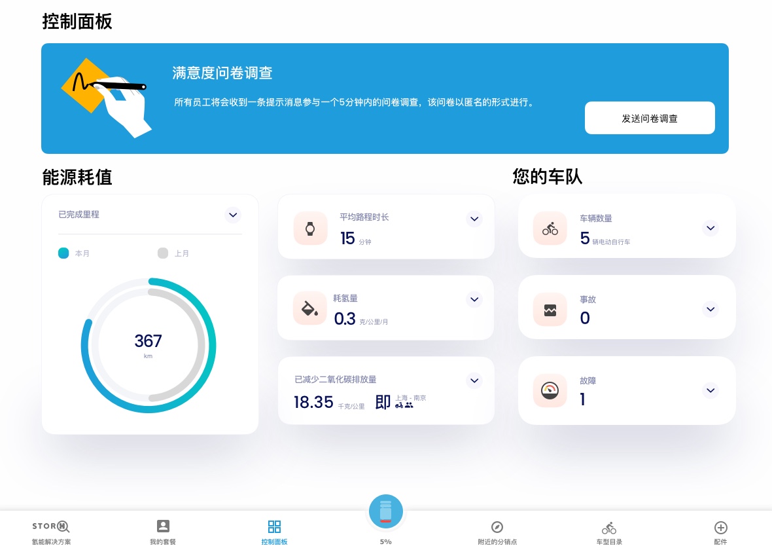The height and width of the screenshot is (550, 772).
Task: Click the bicycle icon beside 车辆数量
Action: pos(550,229)
